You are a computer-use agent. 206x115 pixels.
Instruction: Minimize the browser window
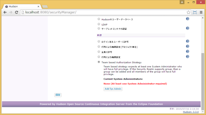(188, 2)
